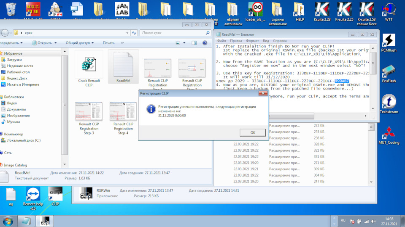
Task: Open the K-suite 2.25 shortcut
Action: pyautogui.click(x=344, y=12)
